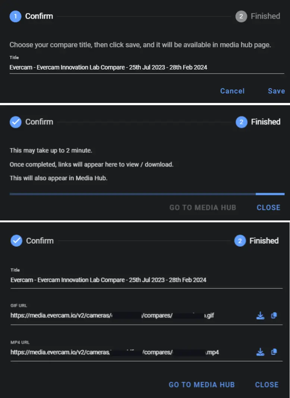Click the copy icon beside the MP4 URL
290x398 pixels.
274,352
